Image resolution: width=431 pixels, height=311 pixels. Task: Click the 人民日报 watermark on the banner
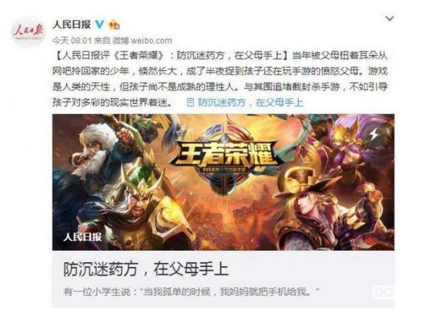[x=83, y=237]
